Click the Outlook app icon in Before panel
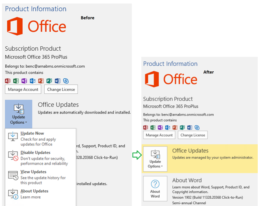Screen dimensions: 258x206 (x=33, y=81)
